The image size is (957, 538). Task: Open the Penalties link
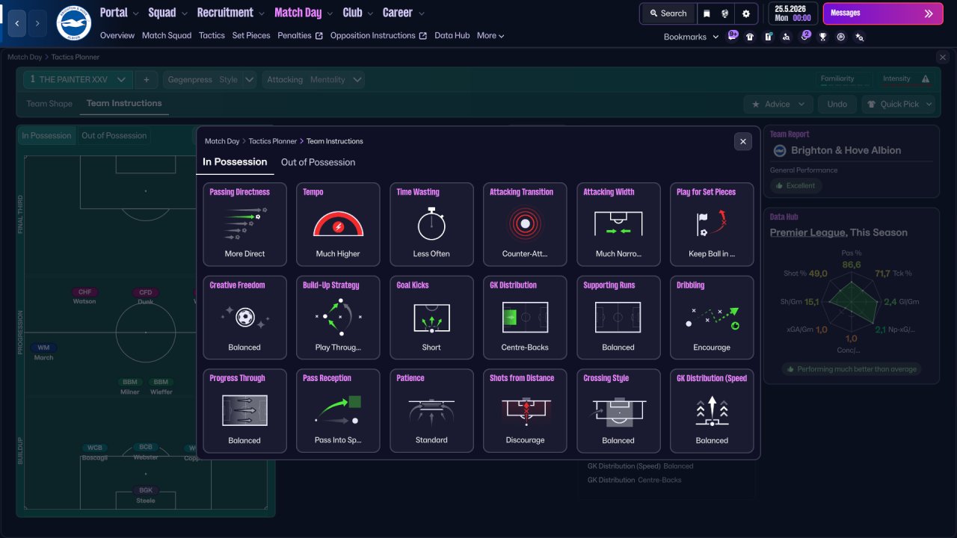pos(300,35)
